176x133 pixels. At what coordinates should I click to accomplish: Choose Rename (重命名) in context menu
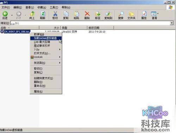(x=46, y=86)
